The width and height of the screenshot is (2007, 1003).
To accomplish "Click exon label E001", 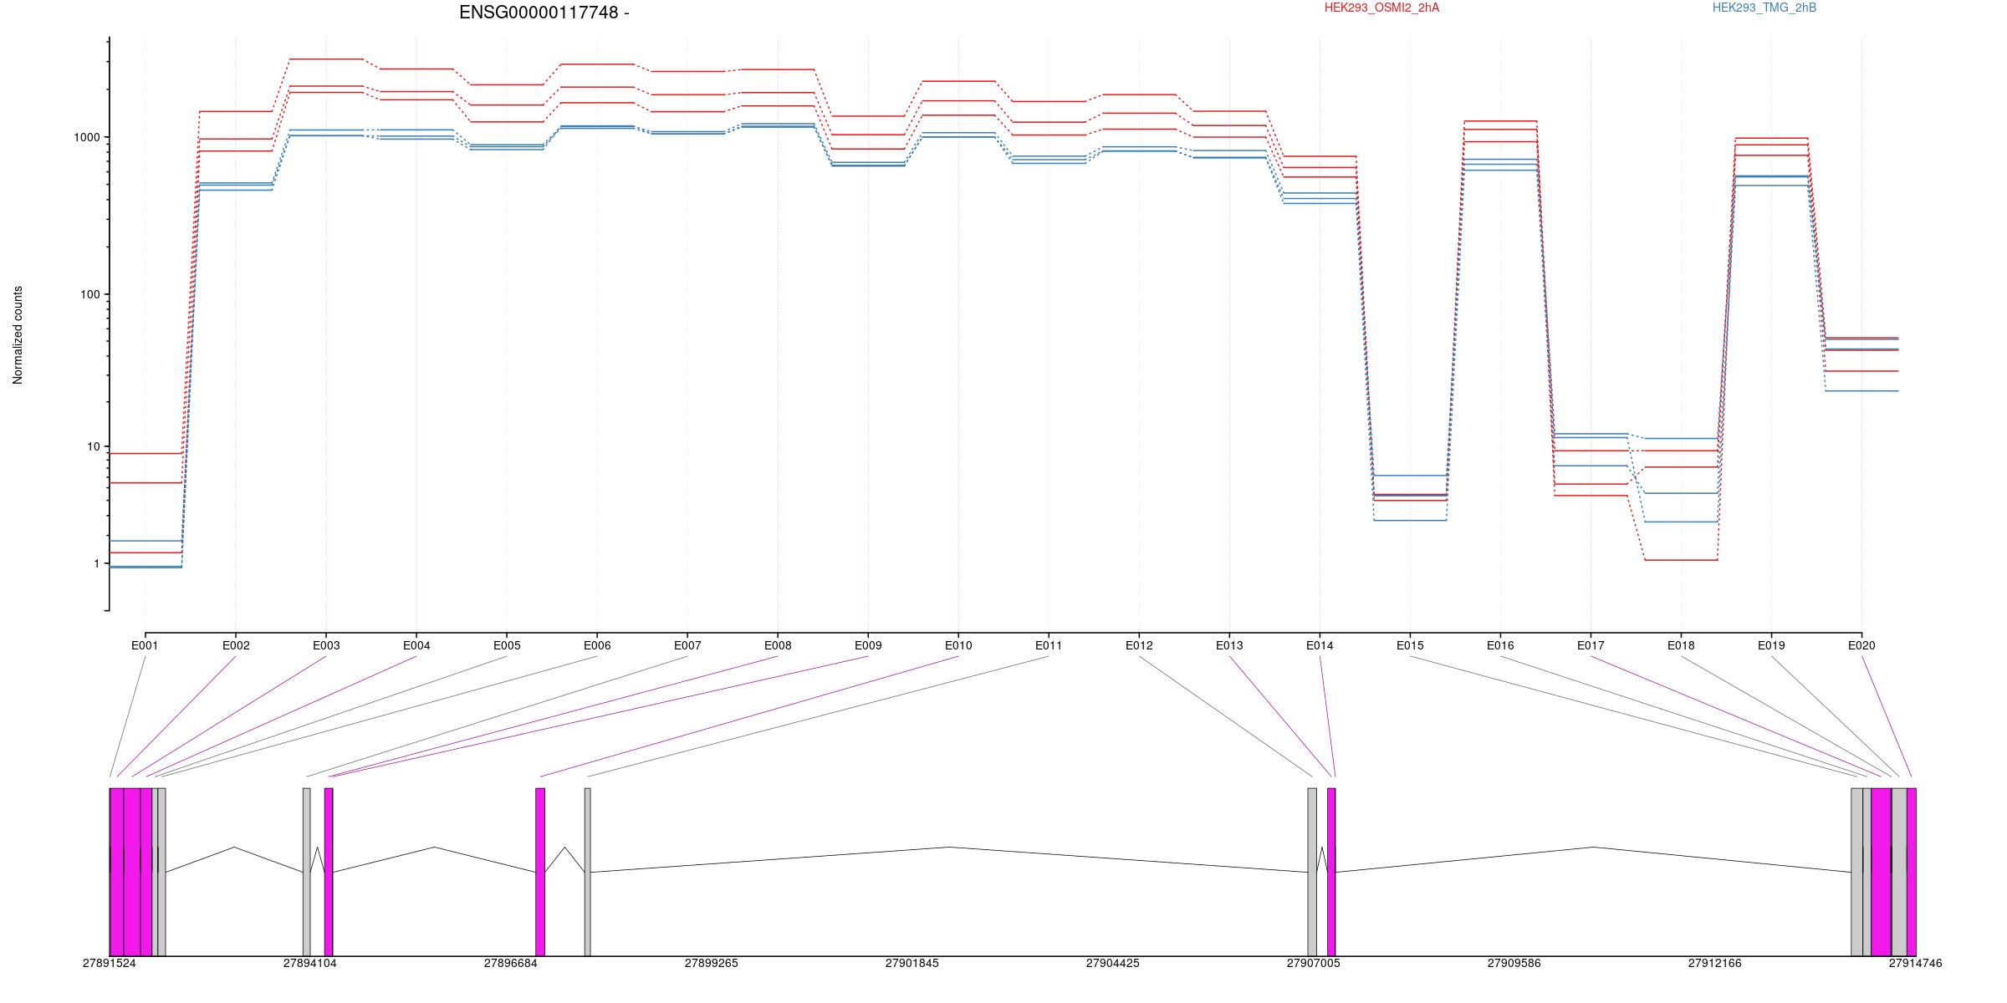I will coord(145,645).
